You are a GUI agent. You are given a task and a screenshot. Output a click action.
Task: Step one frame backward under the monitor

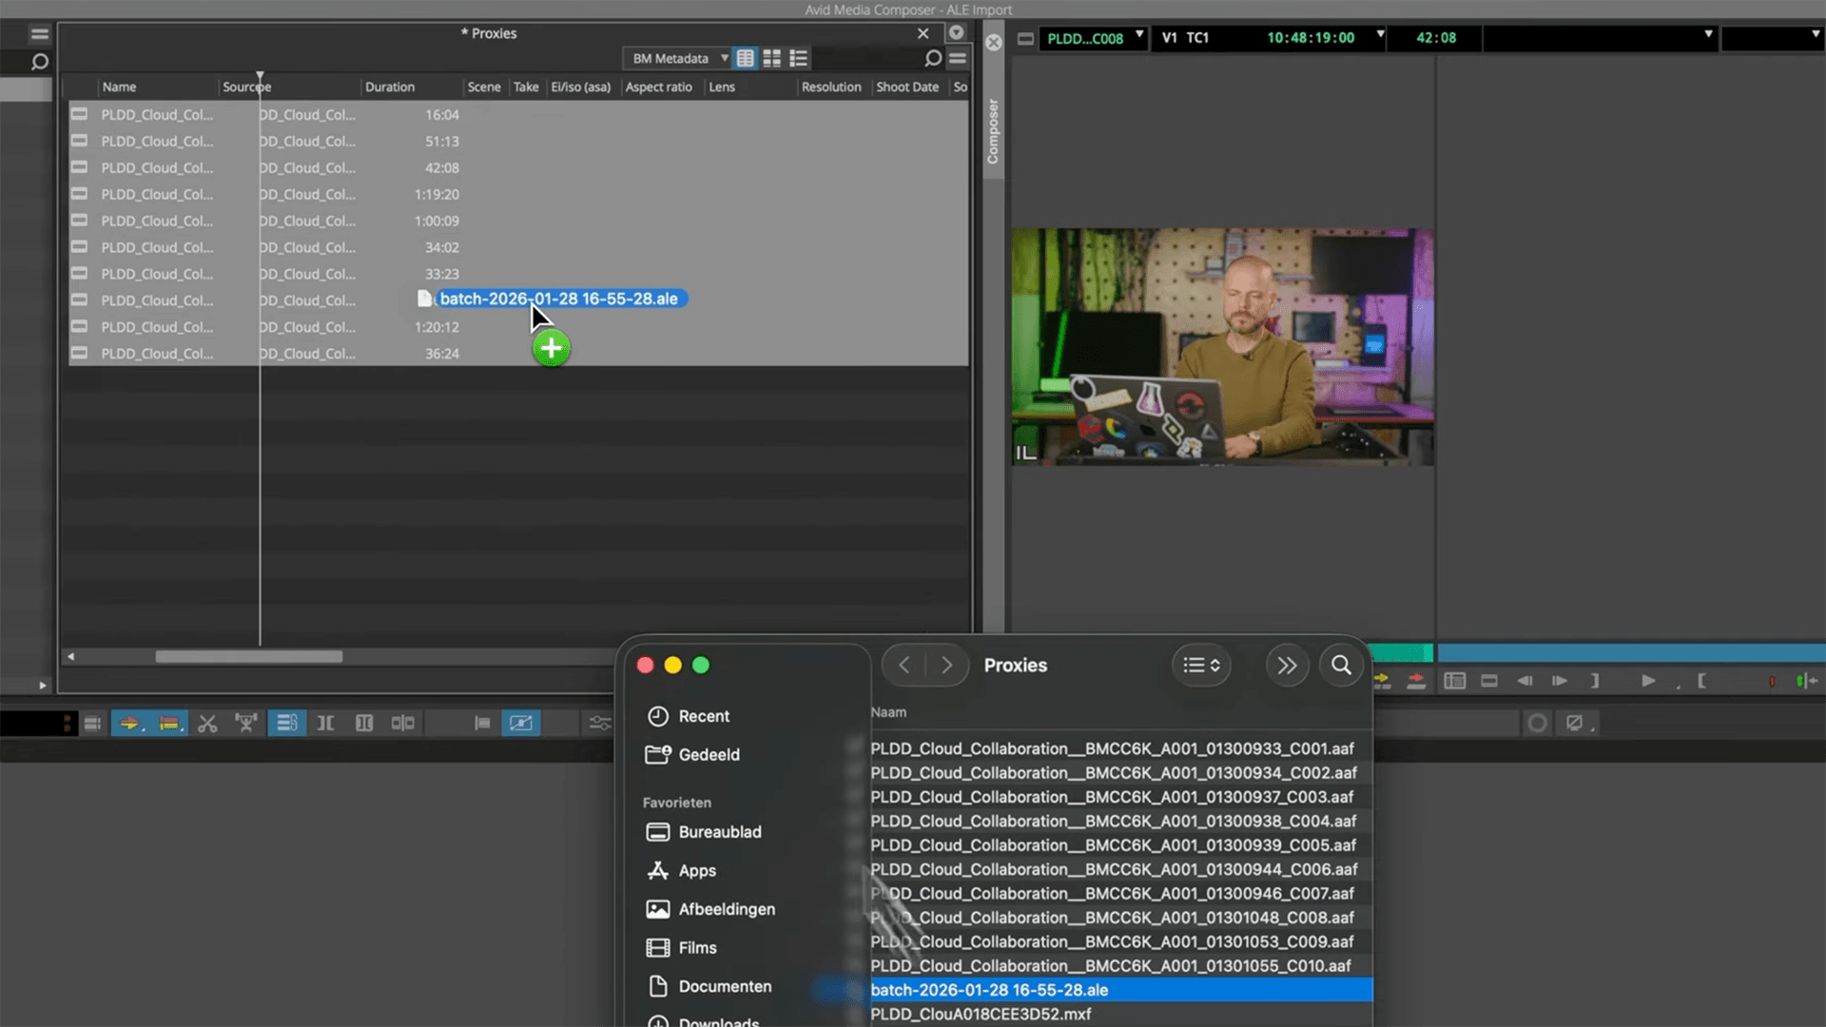[1525, 681]
